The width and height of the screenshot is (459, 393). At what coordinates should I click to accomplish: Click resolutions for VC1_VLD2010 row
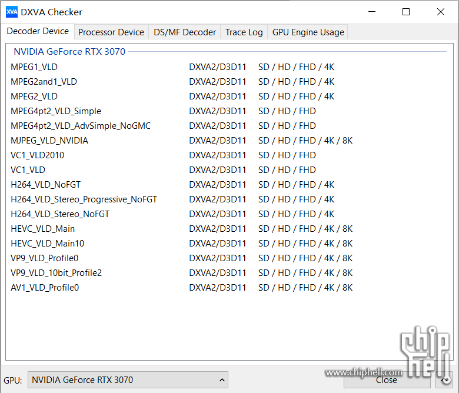point(287,155)
